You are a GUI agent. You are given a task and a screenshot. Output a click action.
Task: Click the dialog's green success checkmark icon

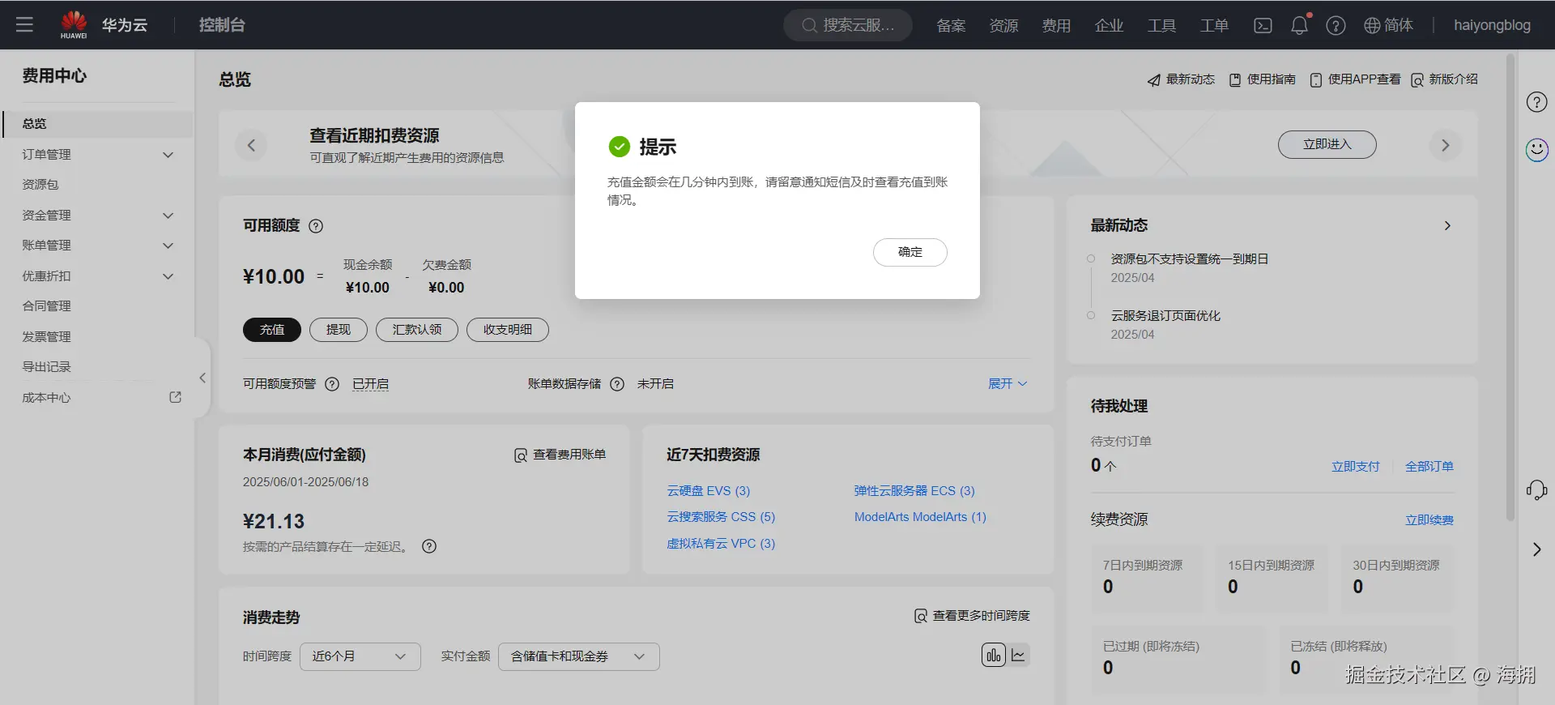[x=619, y=147]
